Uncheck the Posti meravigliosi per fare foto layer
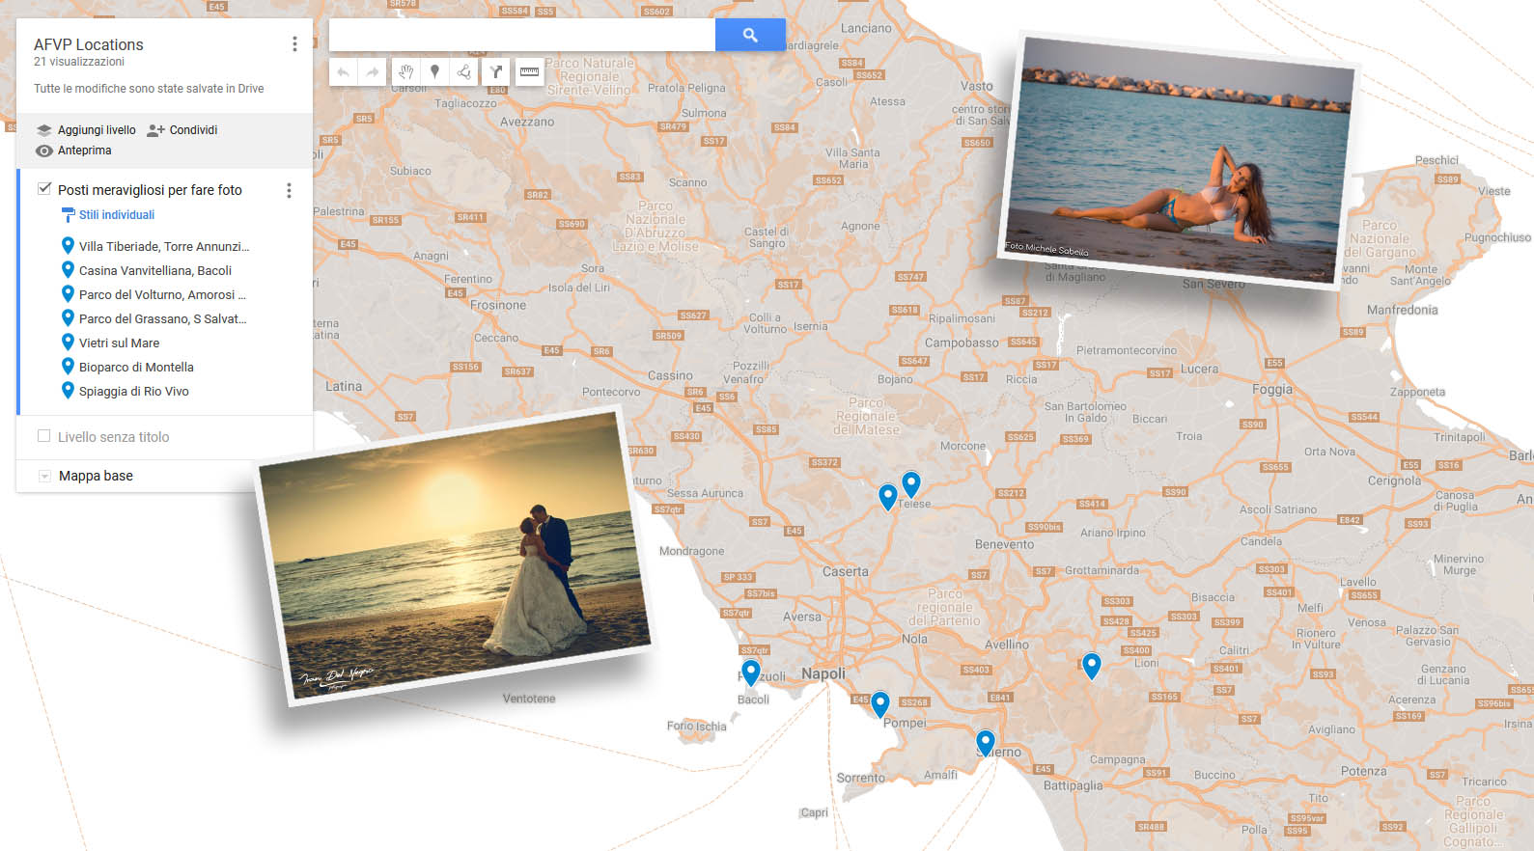Screen dimensions: 1534x851 (x=44, y=189)
